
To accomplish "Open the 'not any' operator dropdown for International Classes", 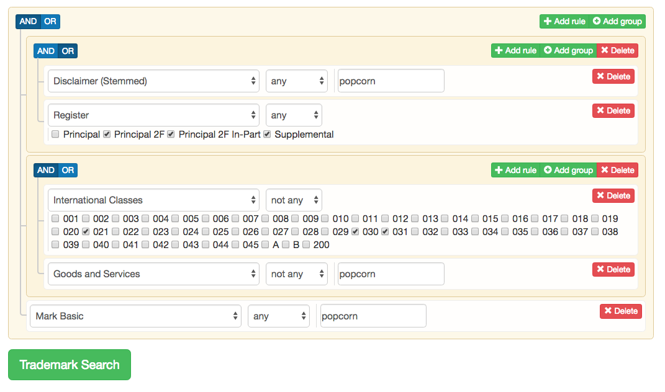I will [x=294, y=200].
